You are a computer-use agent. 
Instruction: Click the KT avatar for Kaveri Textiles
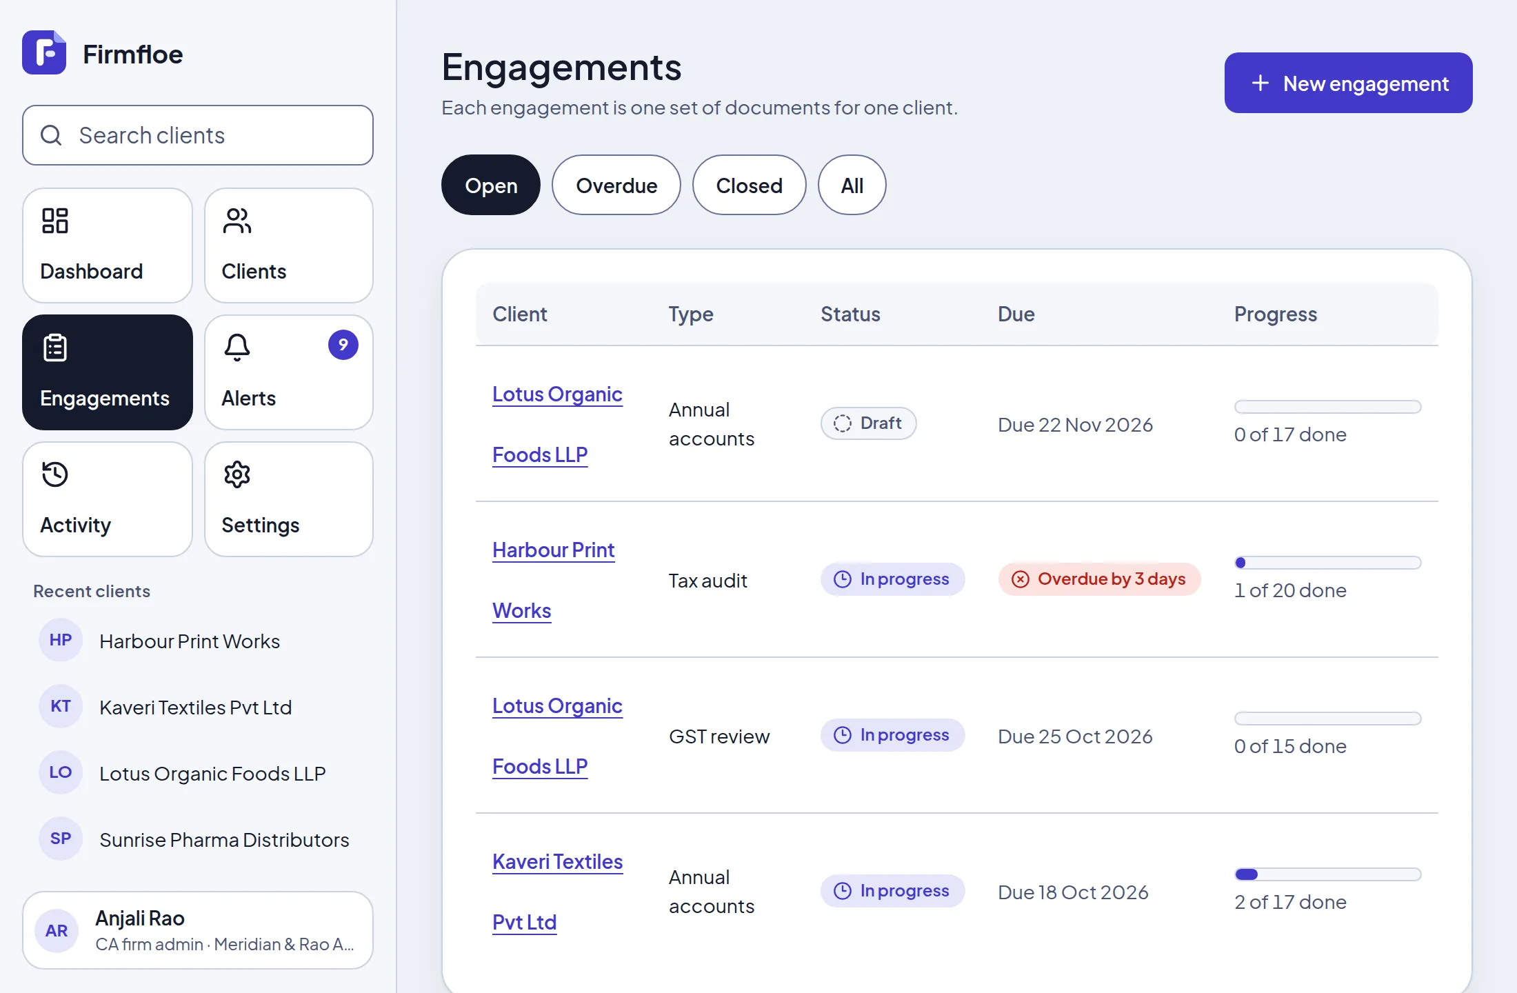point(61,706)
